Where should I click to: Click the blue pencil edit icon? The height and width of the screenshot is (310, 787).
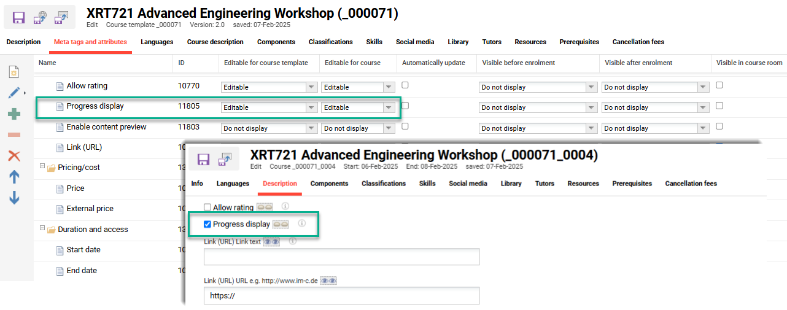[14, 93]
